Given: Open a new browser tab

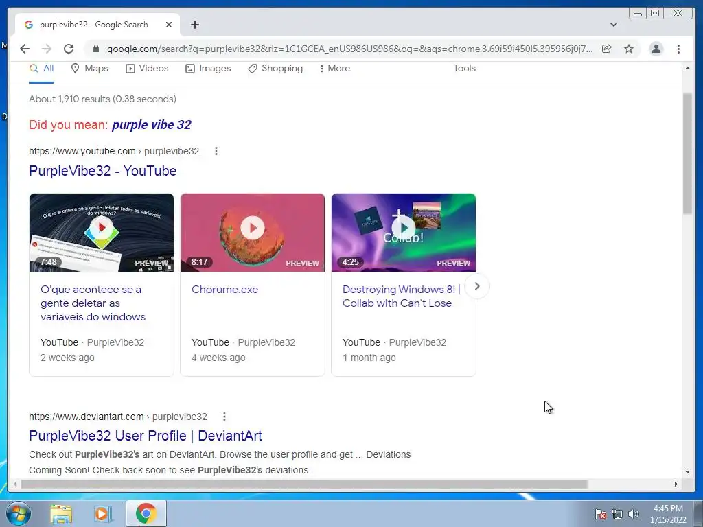Looking at the screenshot, I should [194, 25].
